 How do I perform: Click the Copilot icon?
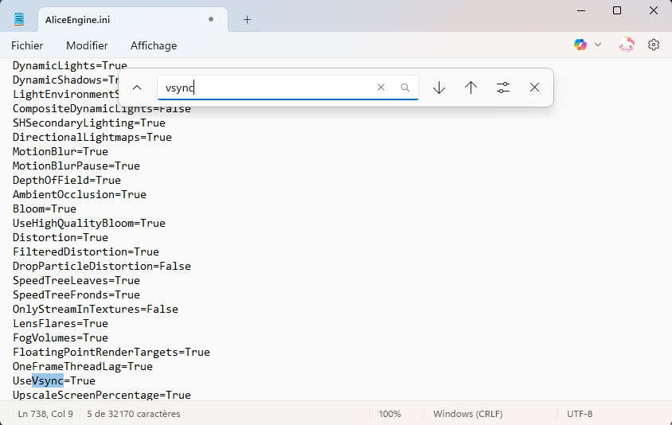pyautogui.click(x=580, y=45)
